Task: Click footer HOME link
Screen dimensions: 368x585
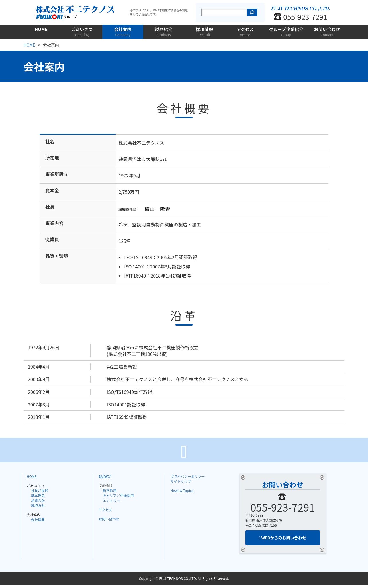Action: click(x=32, y=476)
